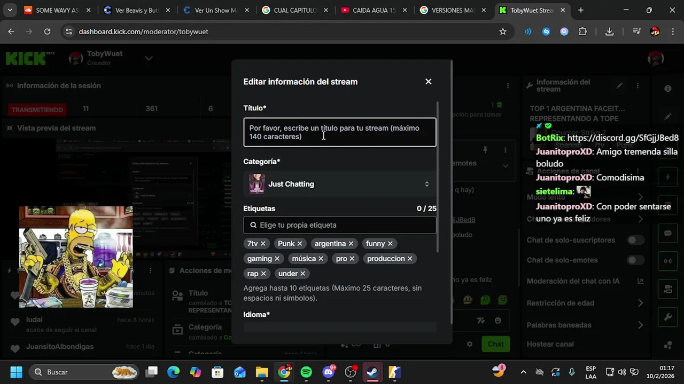Click the stream Título text field
The image size is (684, 384).
(x=340, y=132)
